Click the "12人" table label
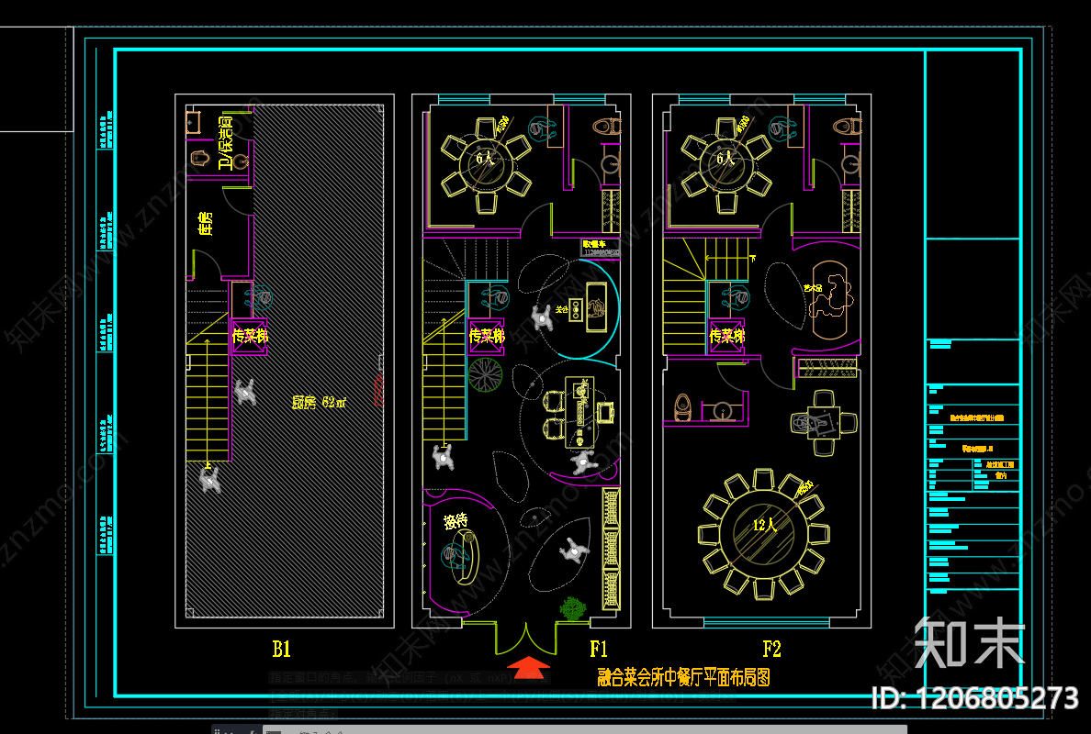Image resolution: width=1091 pixels, height=734 pixels. (764, 526)
